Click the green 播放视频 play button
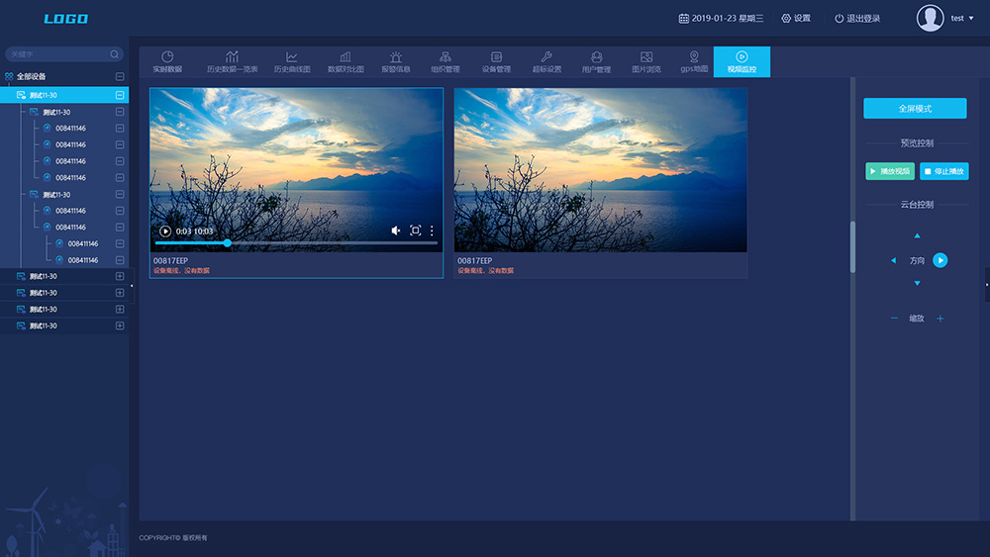This screenshot has height=557, width=990. coord(890,171)
